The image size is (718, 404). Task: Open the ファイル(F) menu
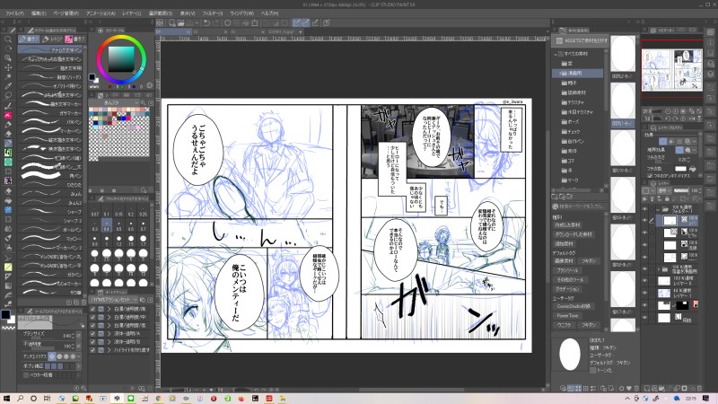pos(14,13)
